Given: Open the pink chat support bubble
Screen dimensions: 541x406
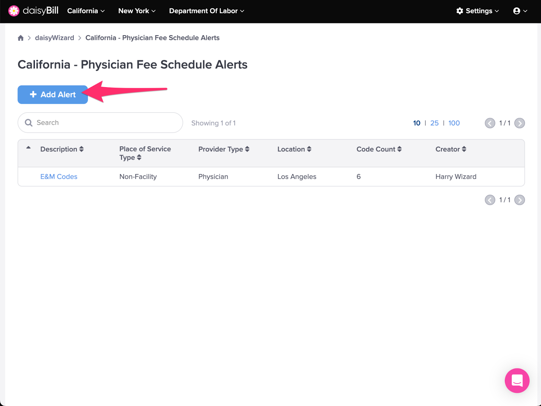Looking at the screenshot, I should click(517, 381).
